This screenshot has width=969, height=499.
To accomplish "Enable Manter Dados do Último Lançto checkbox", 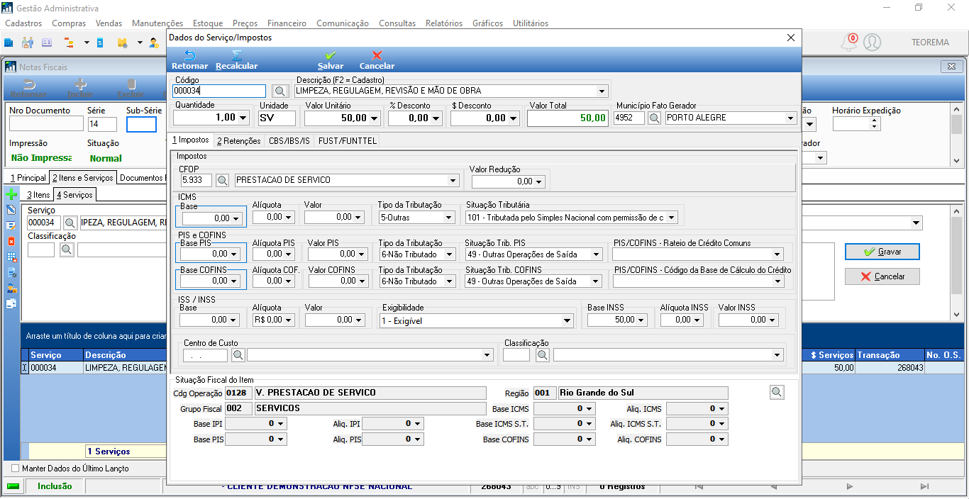I will (x=16, y=469).
